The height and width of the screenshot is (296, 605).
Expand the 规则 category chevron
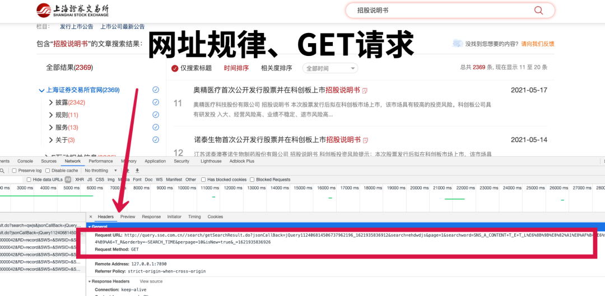click(x=51, y=115)
